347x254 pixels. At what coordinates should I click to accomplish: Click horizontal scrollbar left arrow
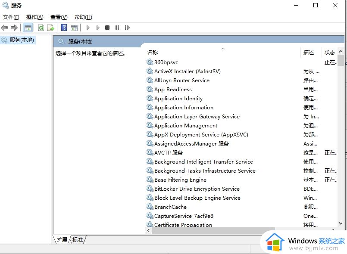[148, 231]
